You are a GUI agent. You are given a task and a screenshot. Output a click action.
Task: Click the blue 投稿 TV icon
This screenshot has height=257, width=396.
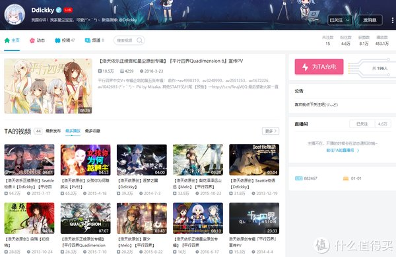[57, 40]
